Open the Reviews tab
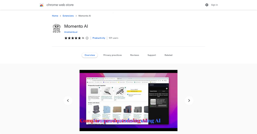257x134 pixels. coord(135,55)
